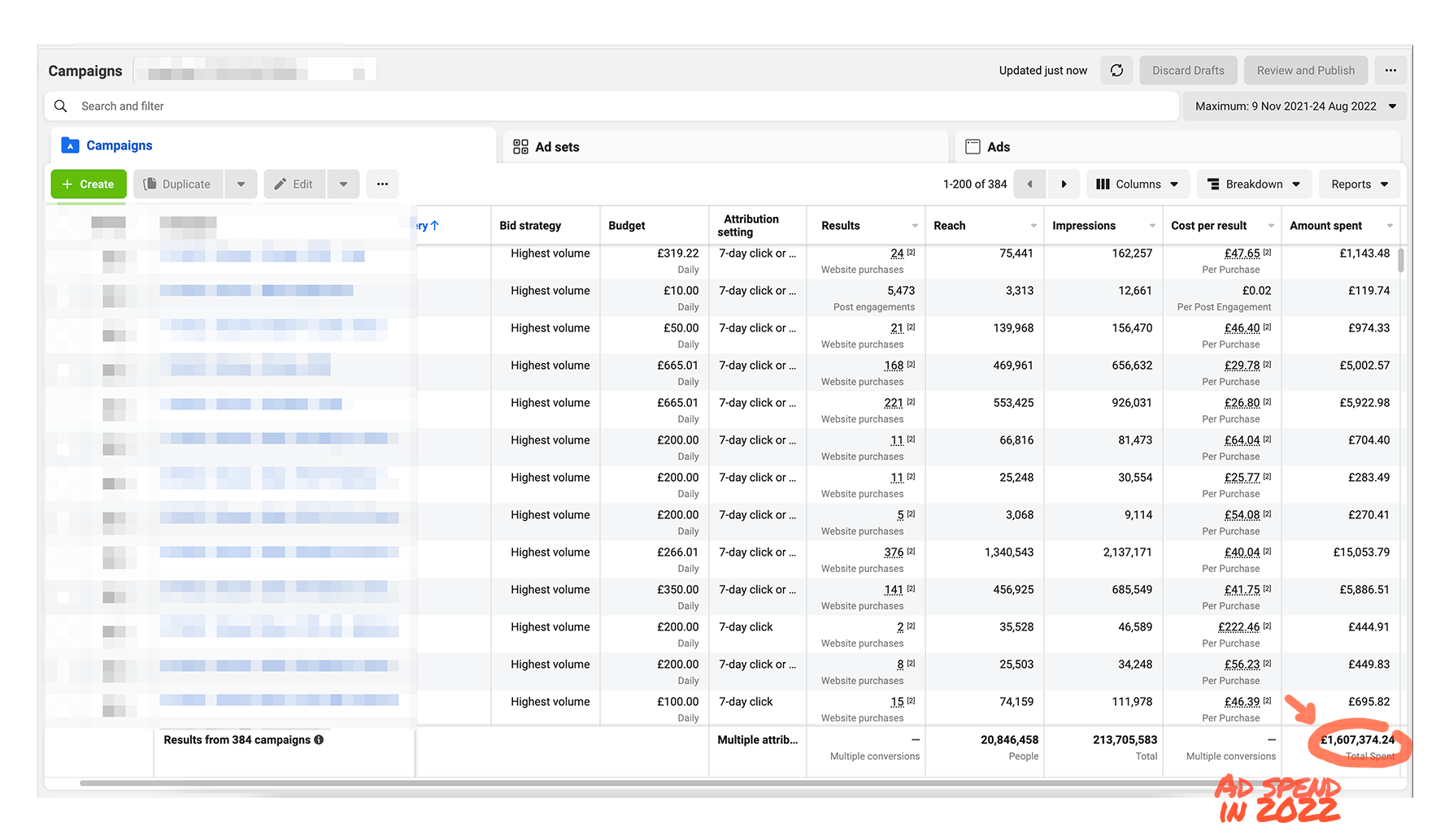Select the £350.00 daily budget cell

pyautogui.click(x=655, y=597)
